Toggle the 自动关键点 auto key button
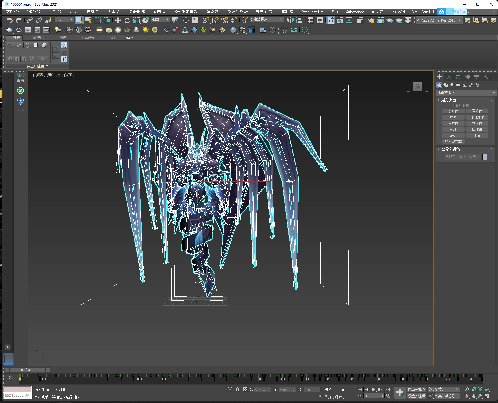 [x=416, y=389]
